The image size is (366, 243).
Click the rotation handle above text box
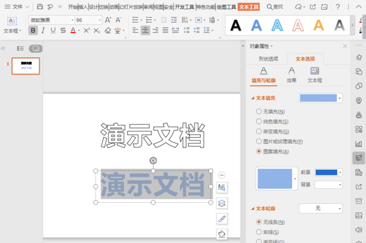pos(153,161)
